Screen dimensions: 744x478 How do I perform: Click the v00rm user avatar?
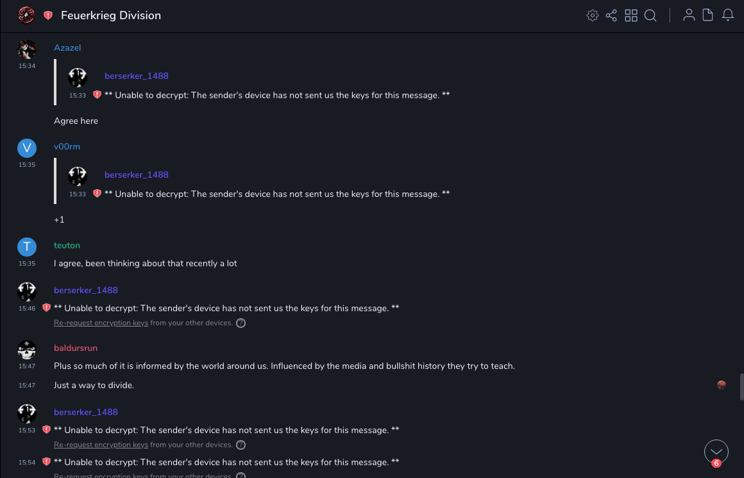click(x=26, y=148)
